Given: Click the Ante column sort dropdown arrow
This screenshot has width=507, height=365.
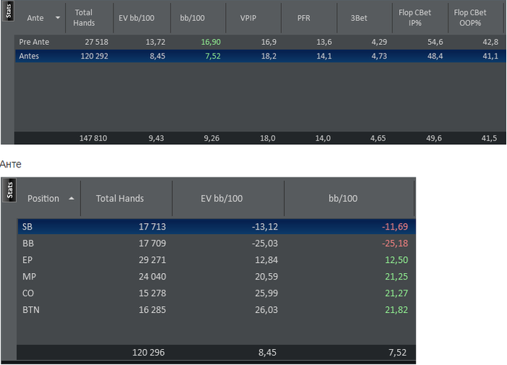Looking at the screenshot, I should (58, 17).
